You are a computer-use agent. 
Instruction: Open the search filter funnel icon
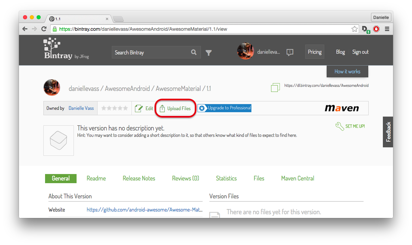(209, 53)
